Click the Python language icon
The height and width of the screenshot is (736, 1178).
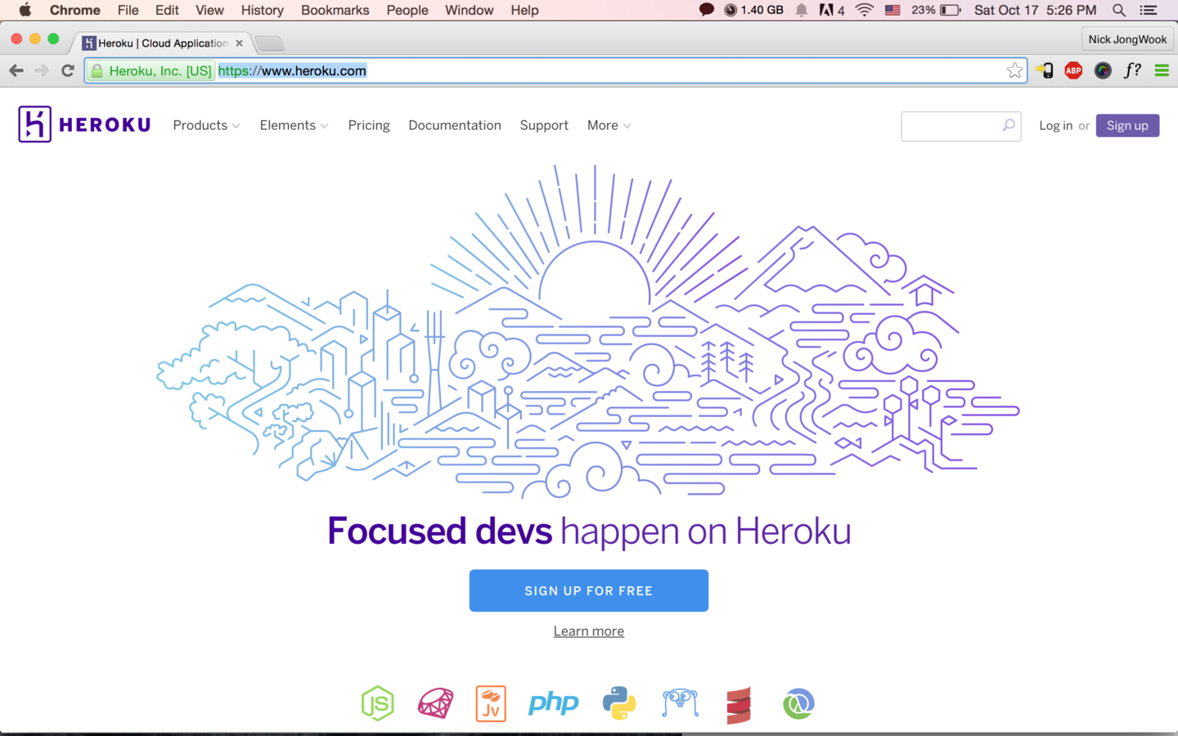(x=619, y=703)
